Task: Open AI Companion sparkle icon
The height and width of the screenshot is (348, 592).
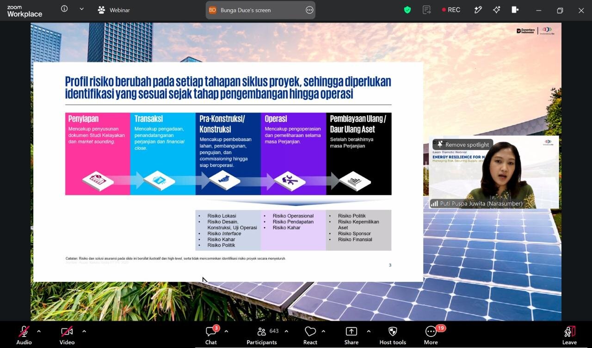Action: [497, 10]
